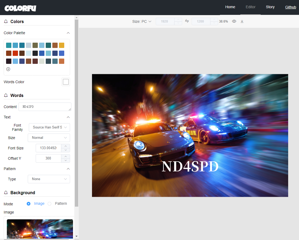Pick the red swatch in the palette
Viewport: 299px width, 240px height.
click(x=15, y=53)
